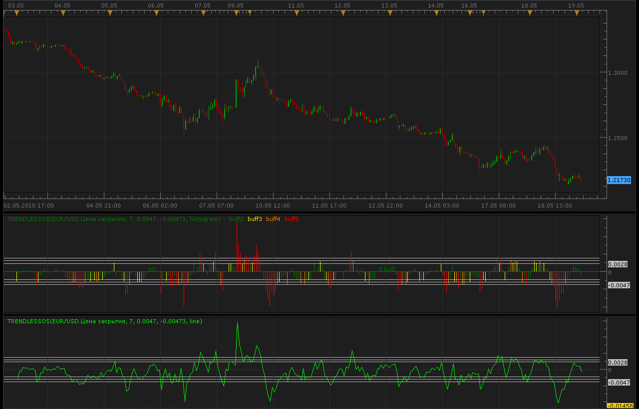Click the 1.21730 current price label
This screenshot has width=639, height=409.
(x=619, y=180)
